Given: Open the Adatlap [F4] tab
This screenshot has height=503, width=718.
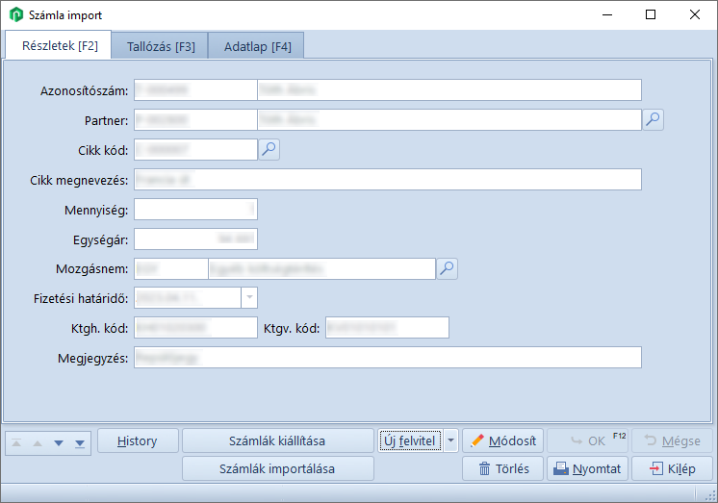Looking at the screenshot, I should coord(257,46).
